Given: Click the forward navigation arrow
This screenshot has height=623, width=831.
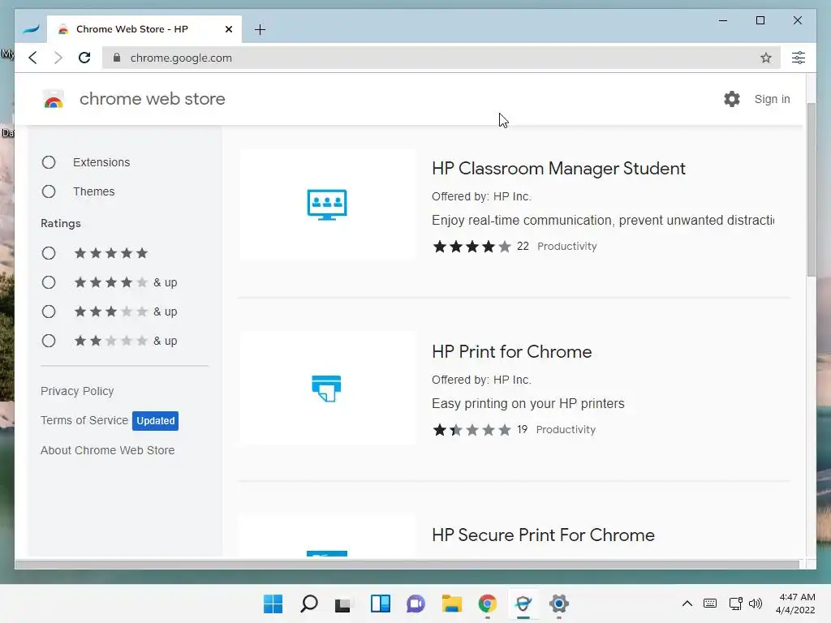Looking at the screenshot, I should [58, 58].
